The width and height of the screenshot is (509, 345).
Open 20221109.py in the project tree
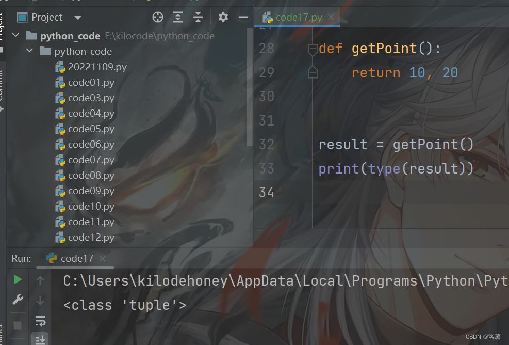click(x=91, y=67)
